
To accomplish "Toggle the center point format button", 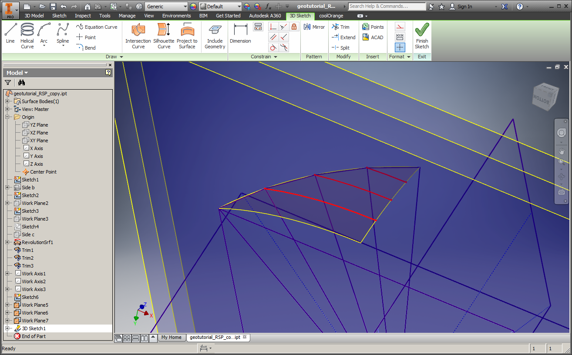I will coord(400,47).
